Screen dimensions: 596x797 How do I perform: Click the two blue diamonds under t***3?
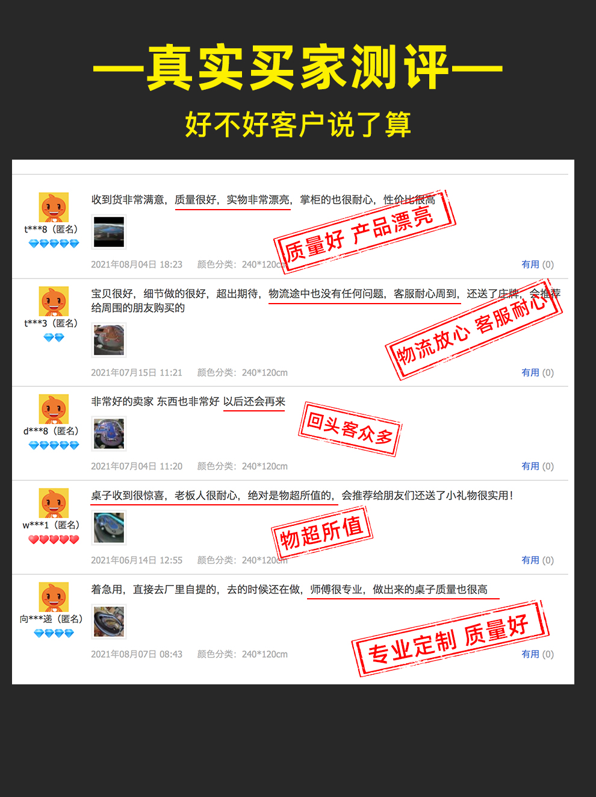pyautogui.click(x=54, y=337)
